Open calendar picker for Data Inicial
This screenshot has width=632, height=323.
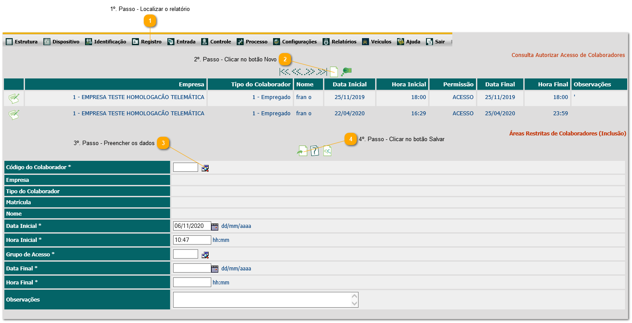click(x=215, y=227)
